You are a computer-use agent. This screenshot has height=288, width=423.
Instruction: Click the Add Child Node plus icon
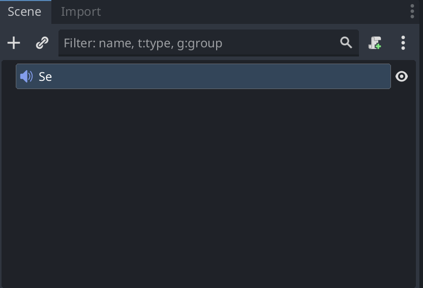[x=14, y=43]
